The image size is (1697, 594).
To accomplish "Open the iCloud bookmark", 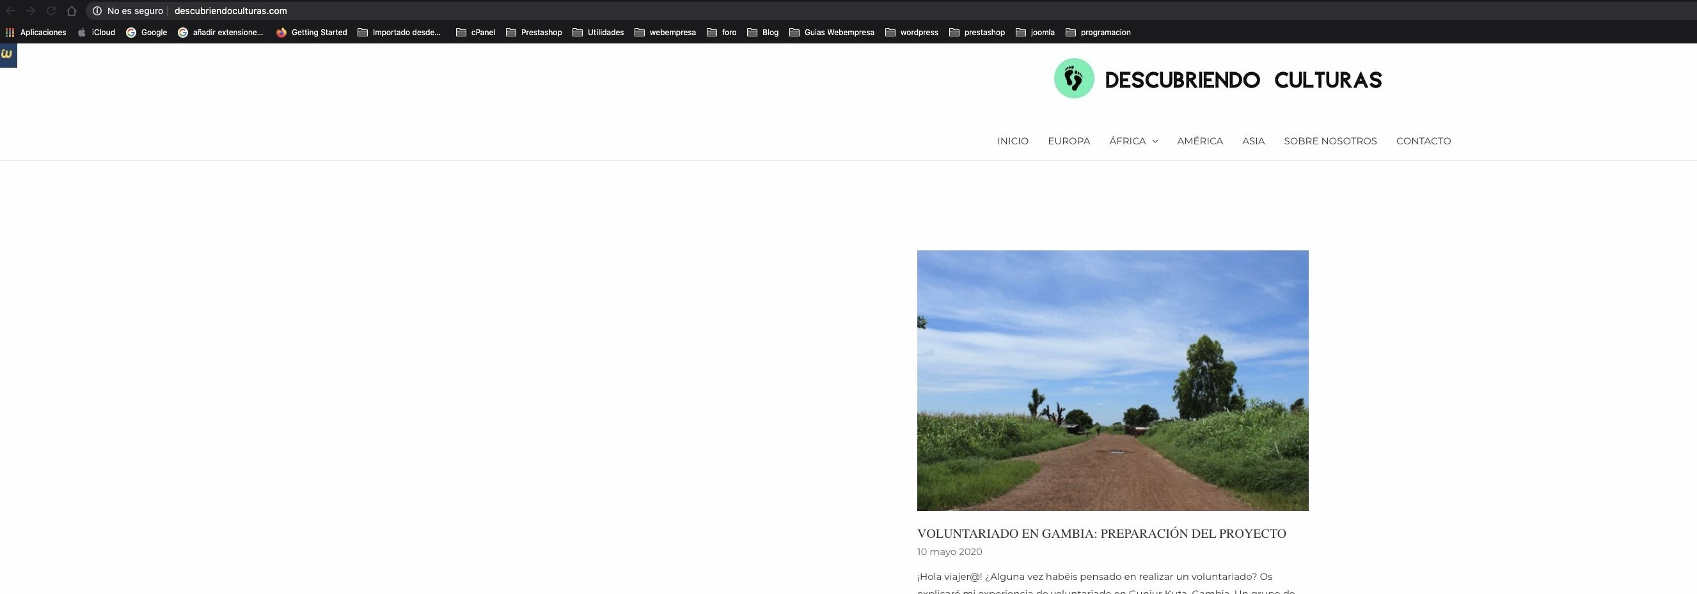I will pos(96,32).
